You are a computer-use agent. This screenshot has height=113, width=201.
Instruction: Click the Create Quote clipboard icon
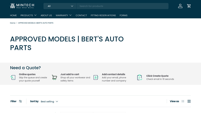pyautogui.click(x=140, y=77)
